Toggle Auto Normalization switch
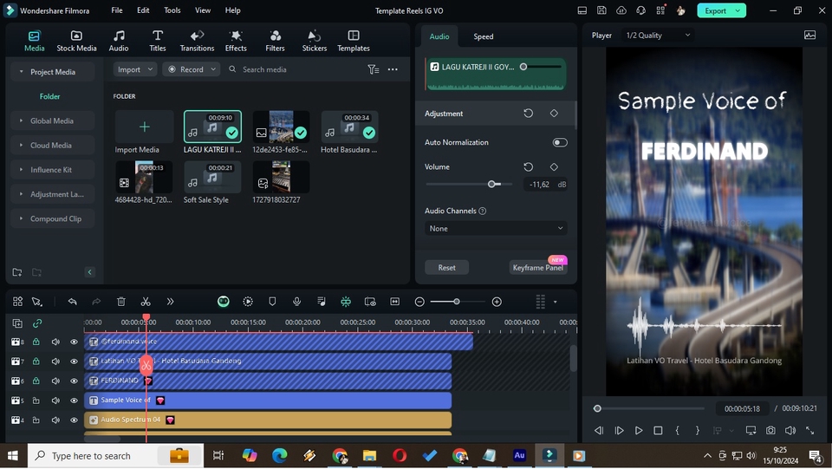The width and height of the screenshot is (832, 469). coord(559,143)
